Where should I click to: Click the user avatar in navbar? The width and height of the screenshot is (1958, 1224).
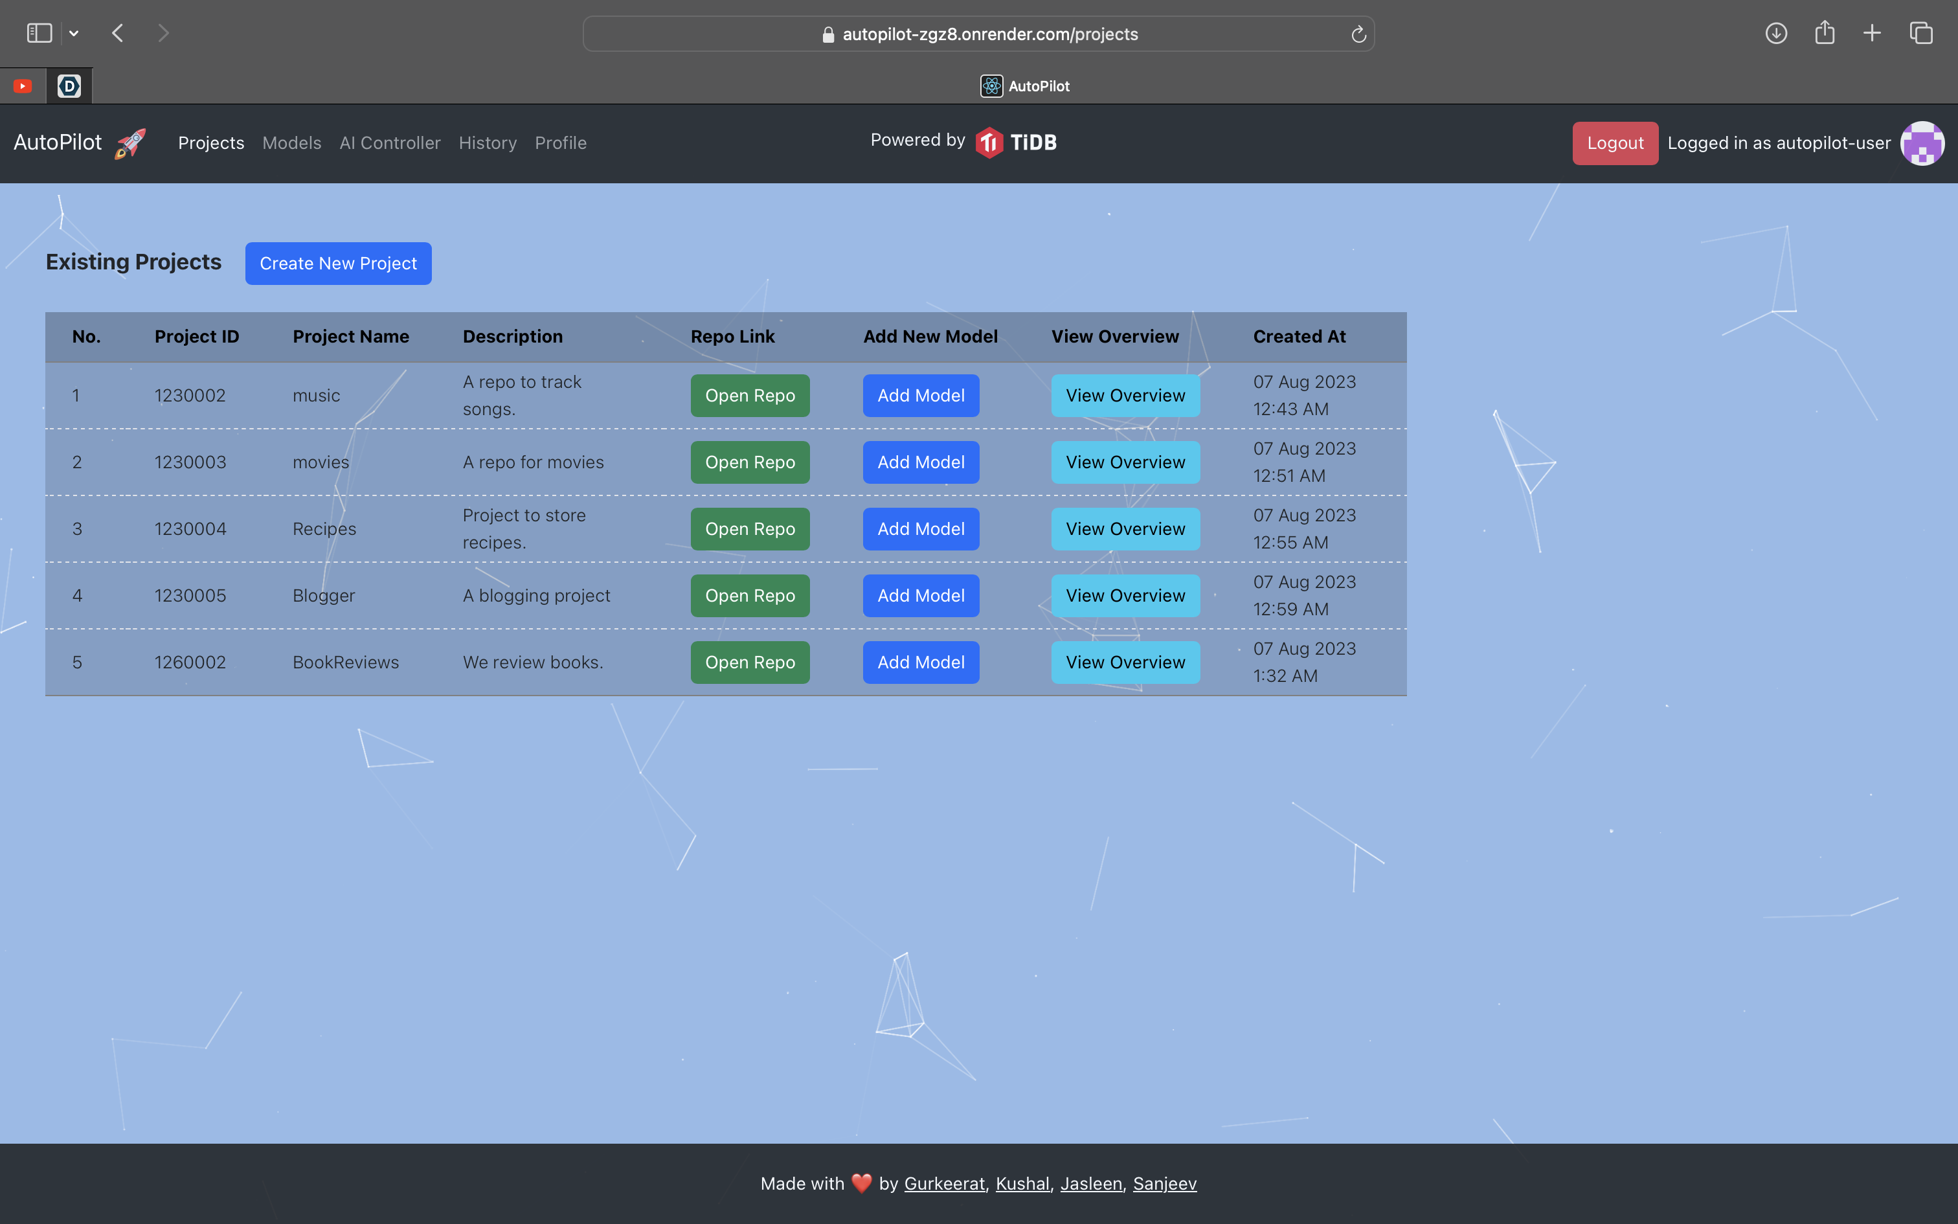(1922, 143)
